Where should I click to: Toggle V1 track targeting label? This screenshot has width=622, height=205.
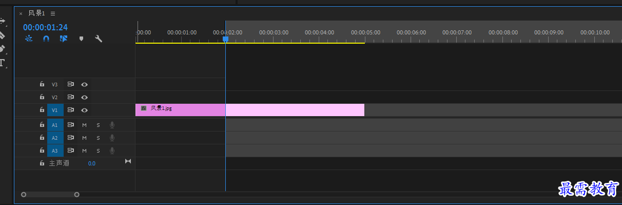(x=55, y=110)
